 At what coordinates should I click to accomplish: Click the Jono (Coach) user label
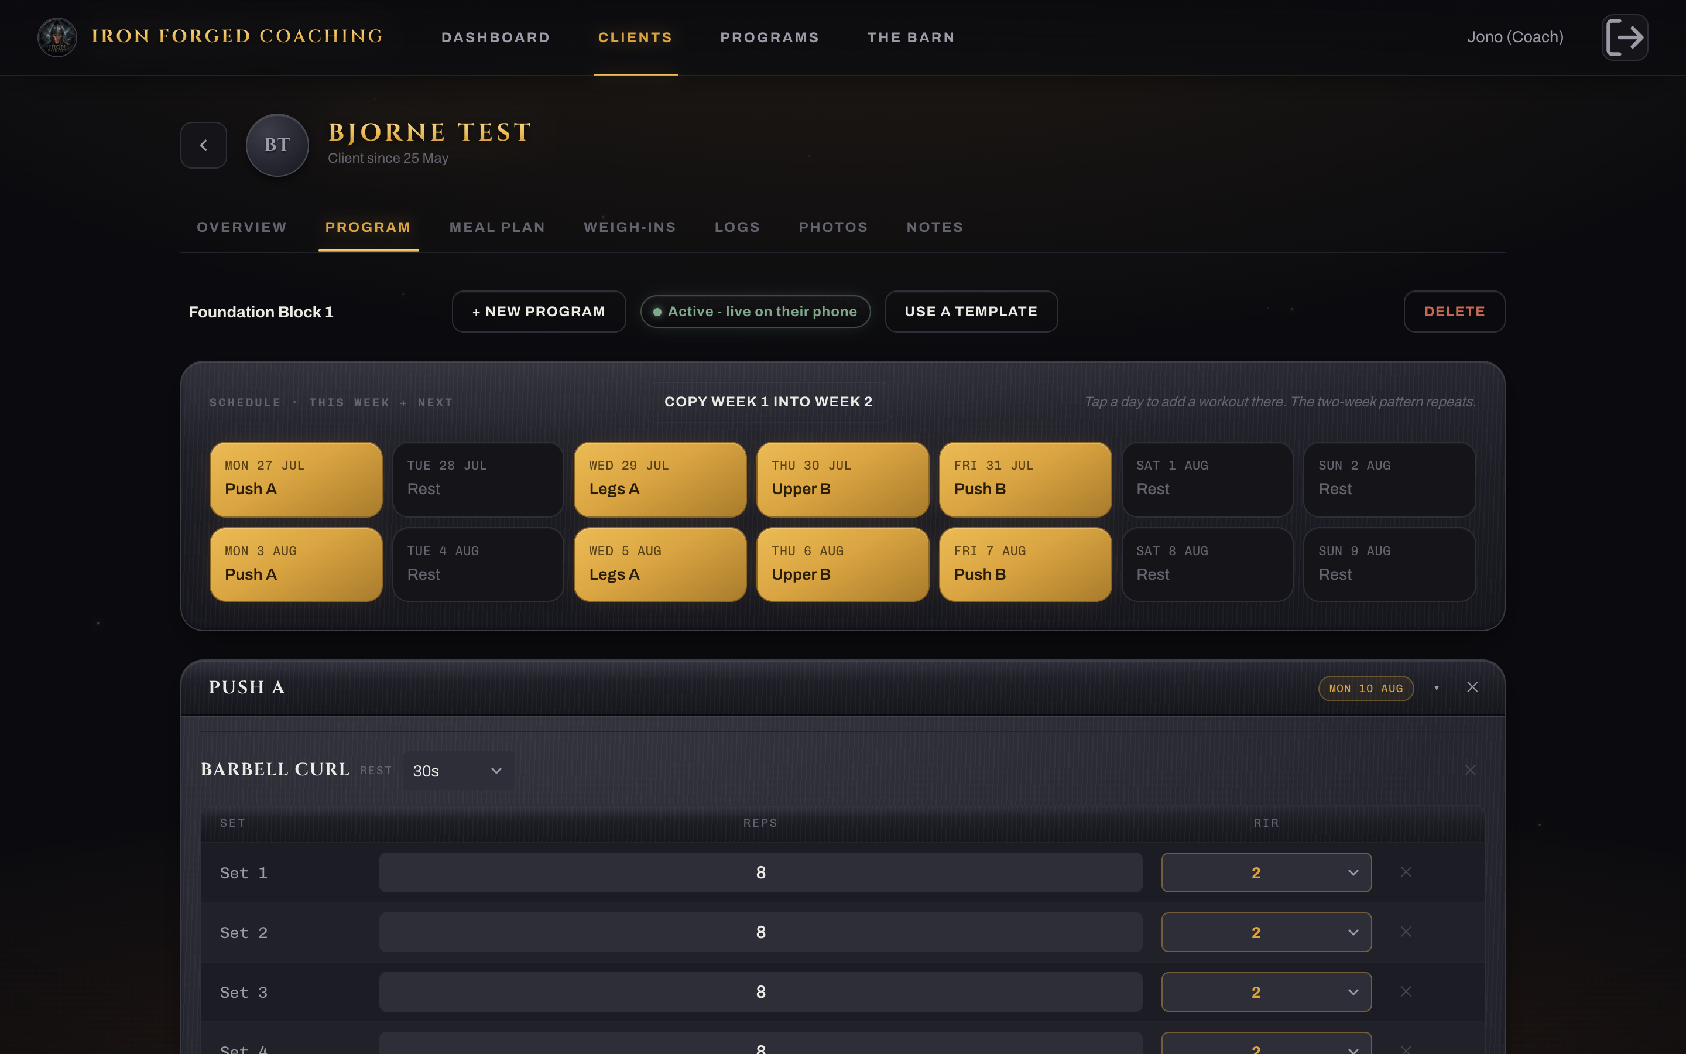click(x=1514, y=37)
